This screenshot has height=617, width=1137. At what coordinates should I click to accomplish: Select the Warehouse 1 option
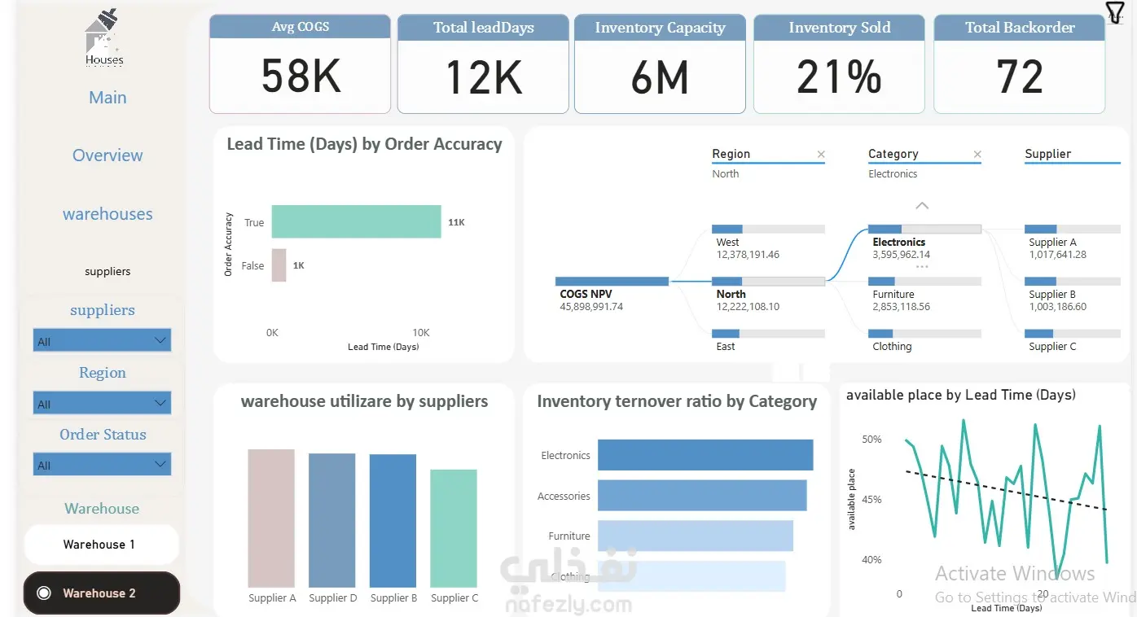tap(102, 545)
